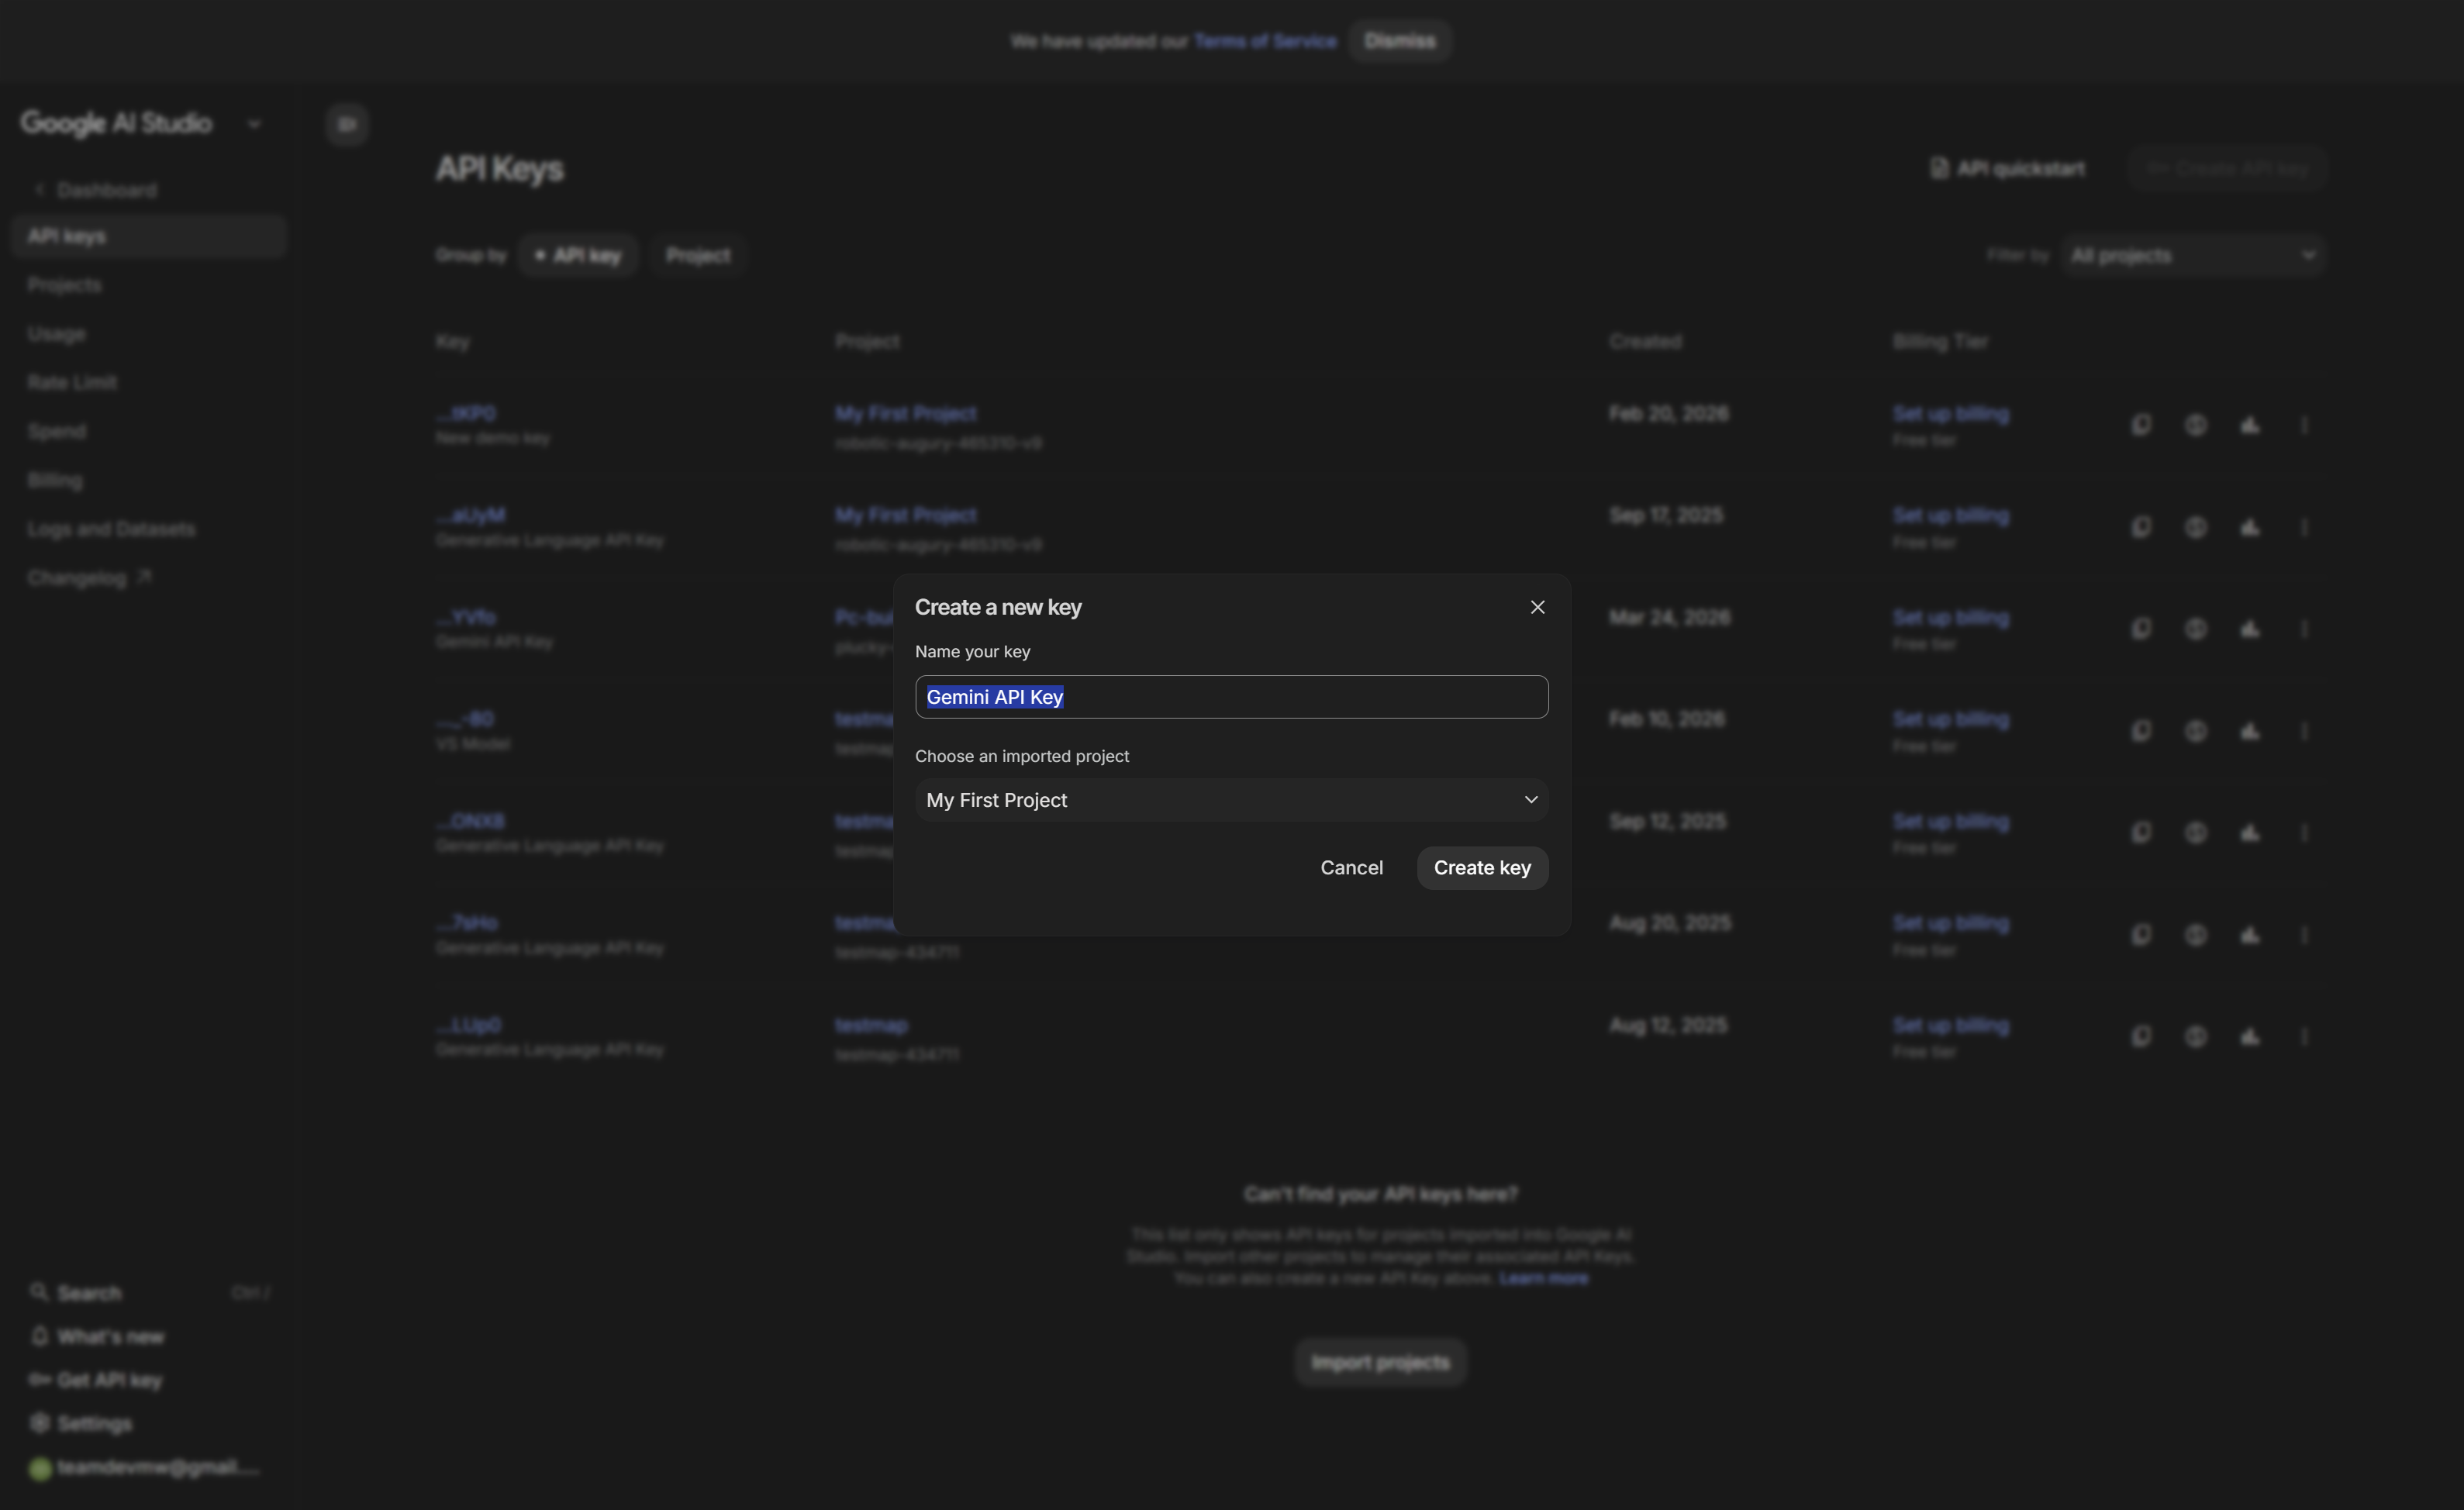Open more options for Sep 12, 2025 key
Viewport: 2464px width, 1510px height.
point(2303,832)
